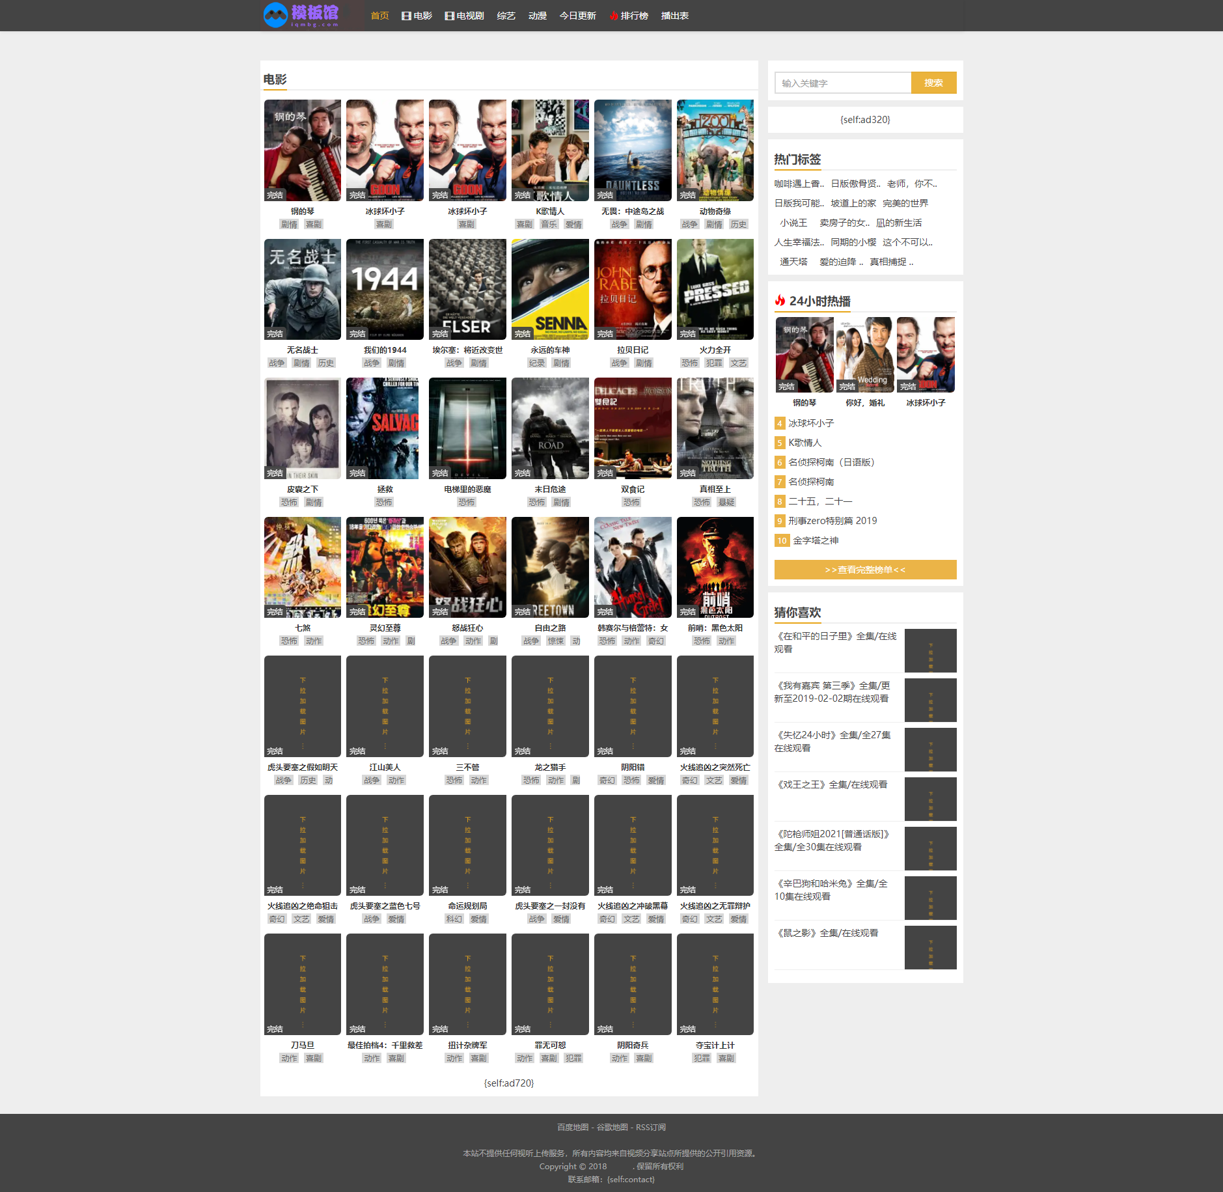The height and width of the screenshot is (1192, 1223).
Task: Open the 排行榜 ranking menu item
Action: point(629,16)
